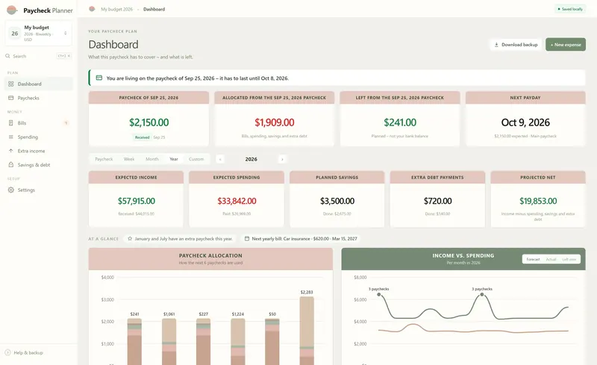Click first 3 paychecks marker on chart
Image resolution: width=597 pixels, height=365 pixels.
click(x=379, y=295)
